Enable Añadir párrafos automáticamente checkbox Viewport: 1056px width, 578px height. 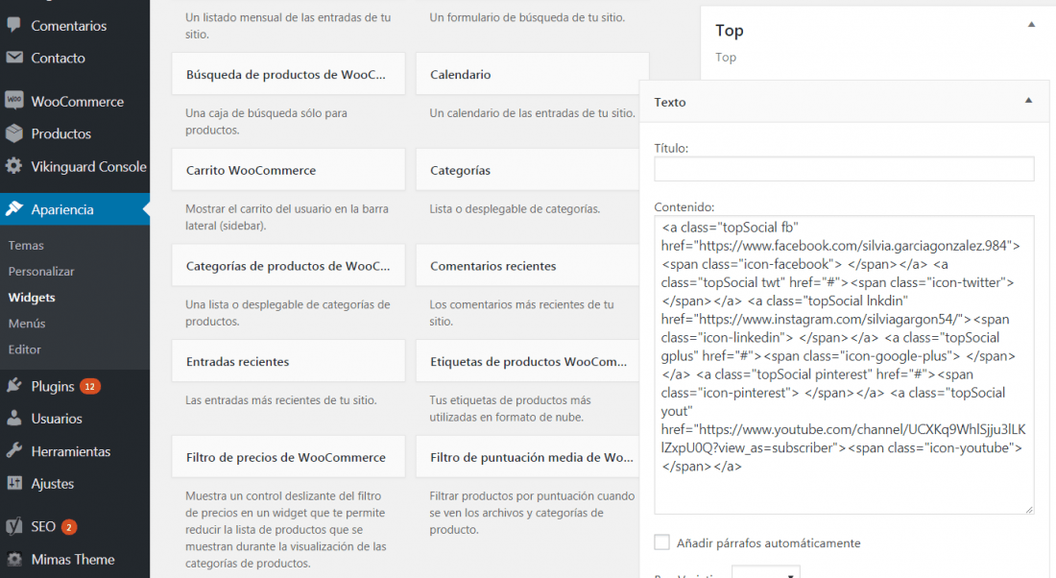click(662, 542)
